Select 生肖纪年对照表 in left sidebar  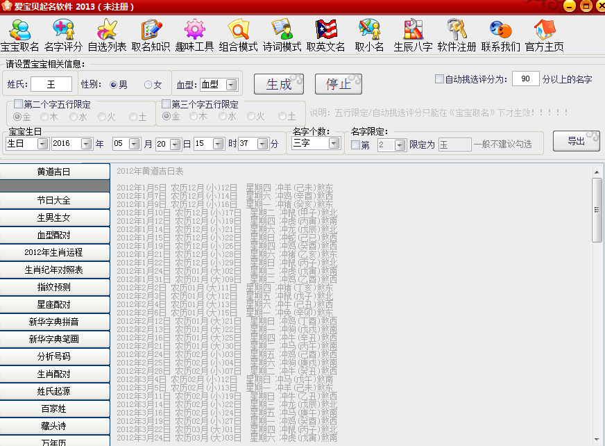pyautogui.click(x=55, y=270)
